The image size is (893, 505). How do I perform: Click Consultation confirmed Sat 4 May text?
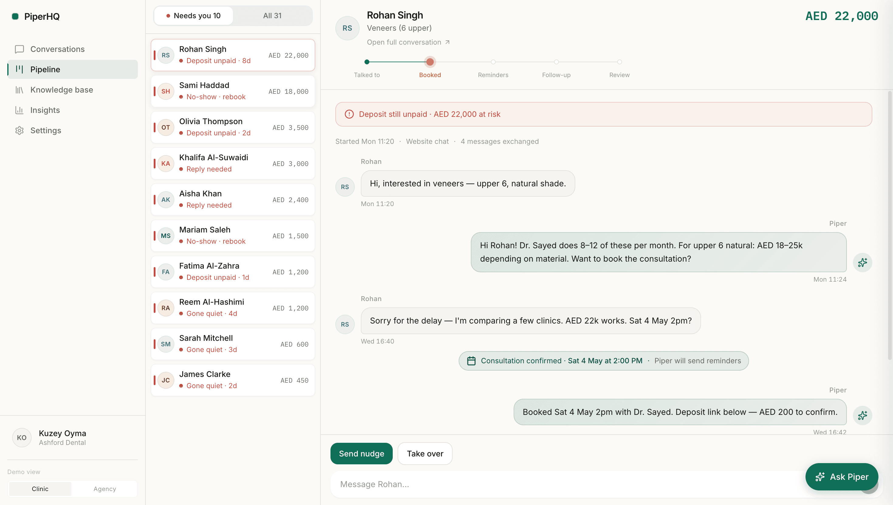coord(562,361)
